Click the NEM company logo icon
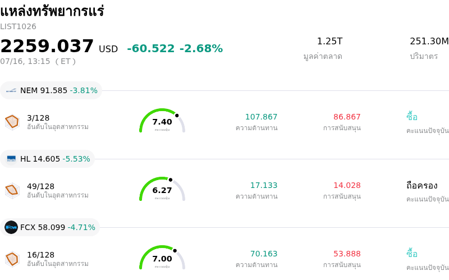Viewport: 449px width, 280px height. coord(11,90)
